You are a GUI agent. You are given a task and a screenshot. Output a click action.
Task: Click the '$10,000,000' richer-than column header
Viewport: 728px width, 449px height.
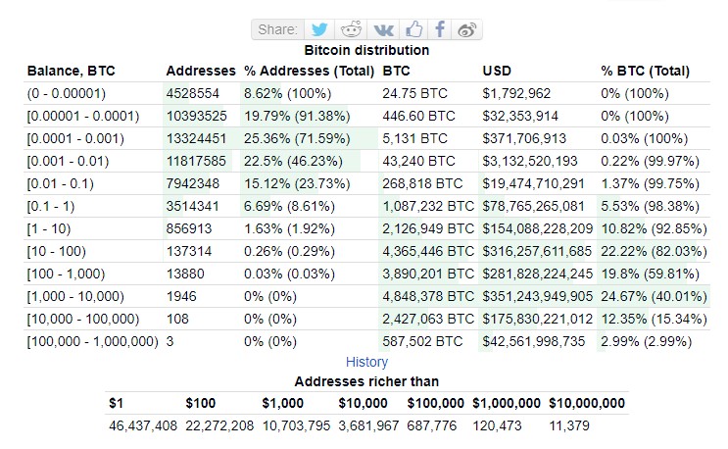point(587,403)
